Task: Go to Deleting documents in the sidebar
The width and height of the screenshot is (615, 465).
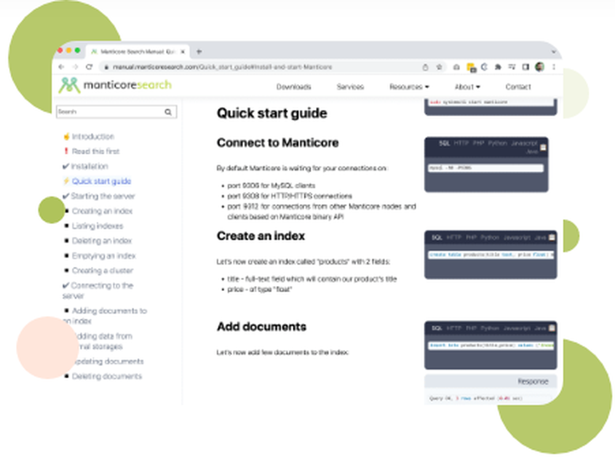Action: click(x=107, y=376)
